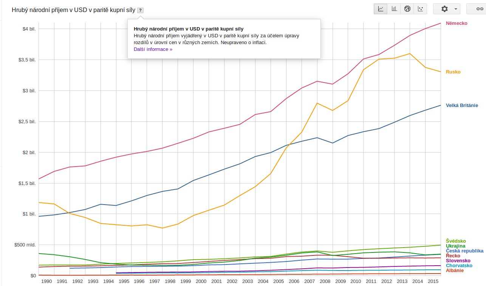Click the Slovensko legend label

pyautogui.click(x=458, y=261)
